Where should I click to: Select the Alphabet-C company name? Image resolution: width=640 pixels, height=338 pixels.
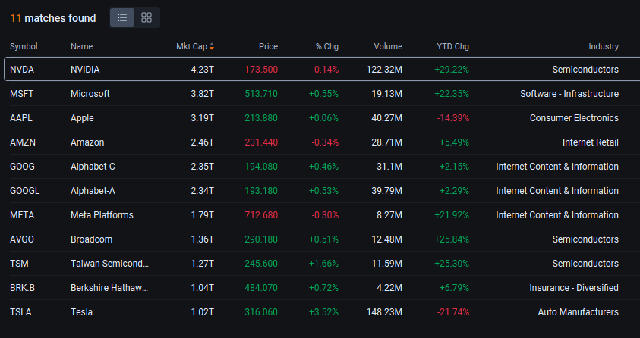[x=93, y=167]
